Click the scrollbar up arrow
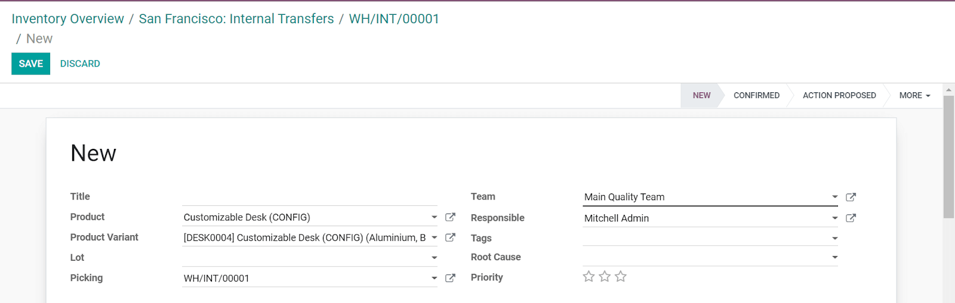 click(948, 90)
